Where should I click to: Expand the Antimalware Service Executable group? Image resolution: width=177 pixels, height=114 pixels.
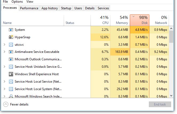4,52
